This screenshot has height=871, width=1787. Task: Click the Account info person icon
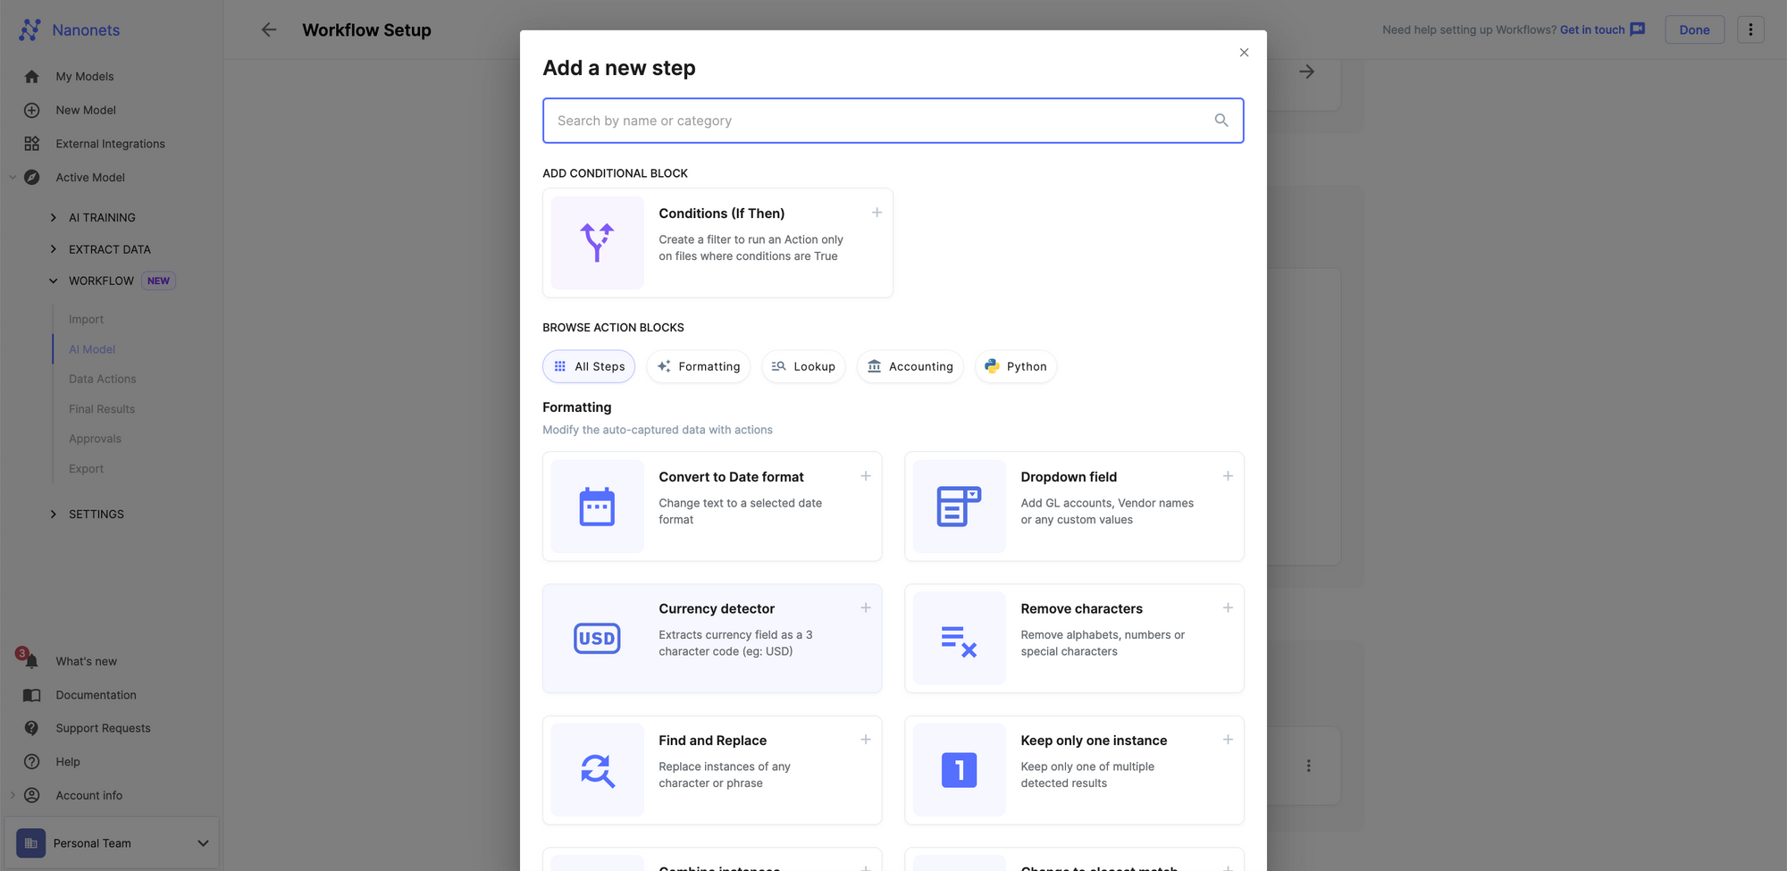31,795
